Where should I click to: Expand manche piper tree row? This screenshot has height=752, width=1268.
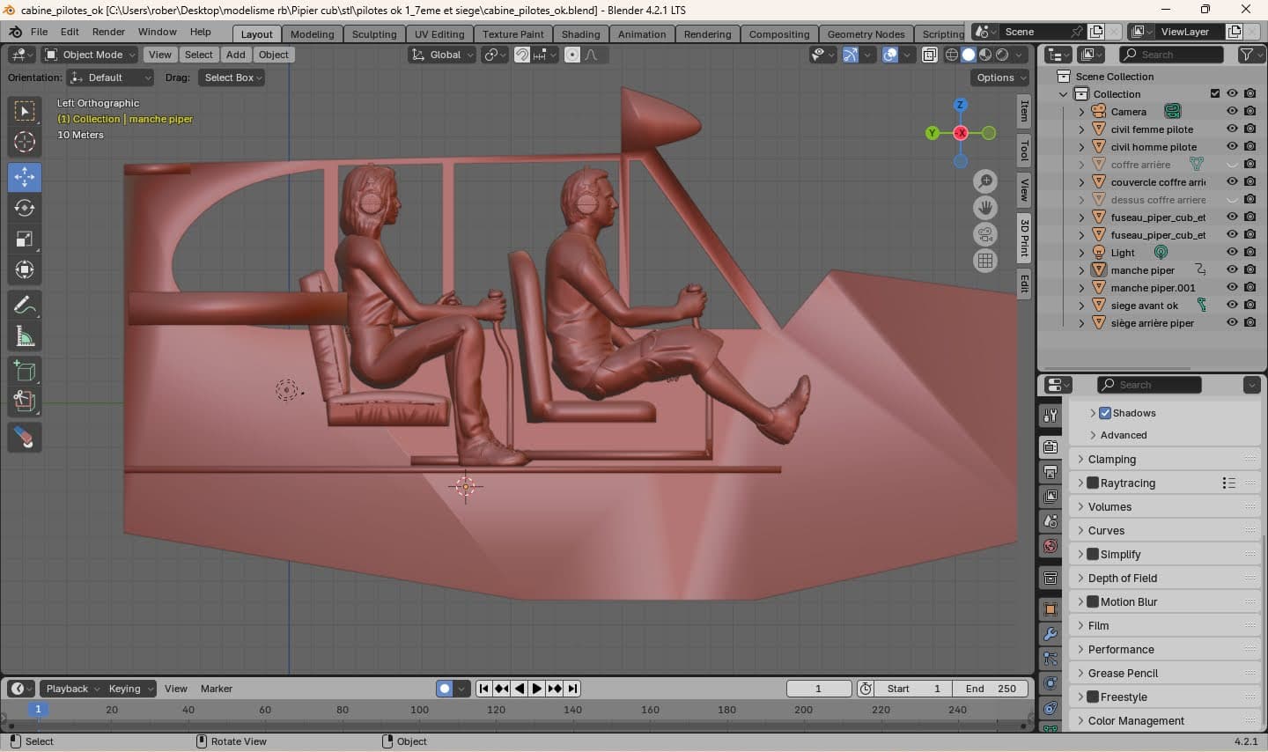pyautogui.click(x=1081, y=269)
